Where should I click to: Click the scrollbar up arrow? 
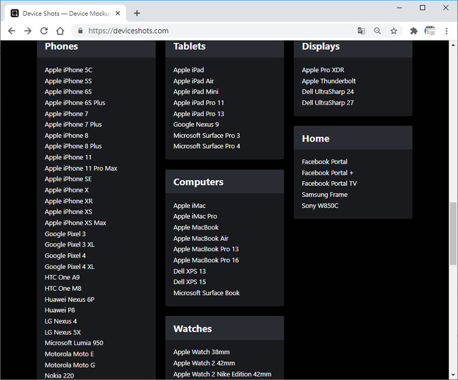click(x=453, y=45)
